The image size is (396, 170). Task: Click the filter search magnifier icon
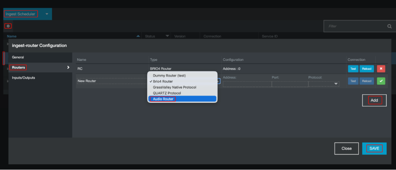[x=389, y=26]
